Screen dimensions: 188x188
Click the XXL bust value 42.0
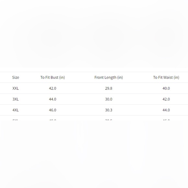[x=53, y=88]
